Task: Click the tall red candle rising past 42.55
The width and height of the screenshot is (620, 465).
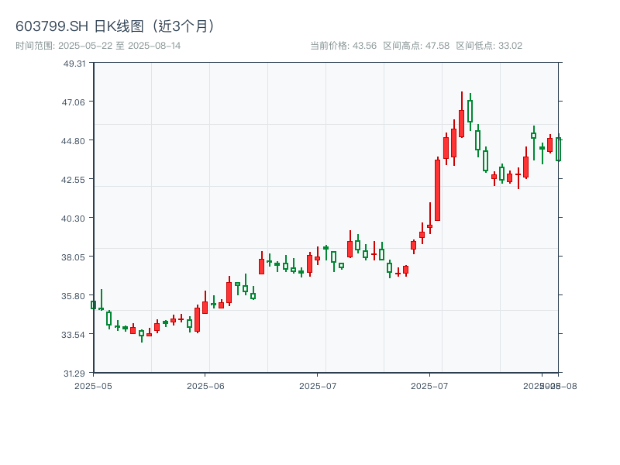Action: 437,190
